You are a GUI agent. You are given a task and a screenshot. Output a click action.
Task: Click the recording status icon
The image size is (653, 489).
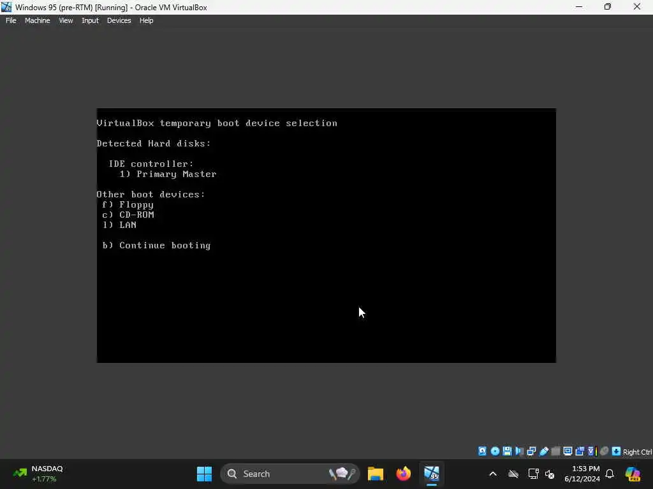coord(580,451)
